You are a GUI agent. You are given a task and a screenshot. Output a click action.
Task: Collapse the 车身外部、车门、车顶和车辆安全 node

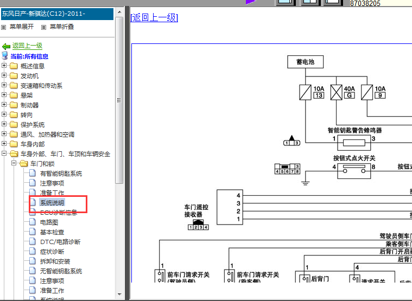(x=4, y=153)
